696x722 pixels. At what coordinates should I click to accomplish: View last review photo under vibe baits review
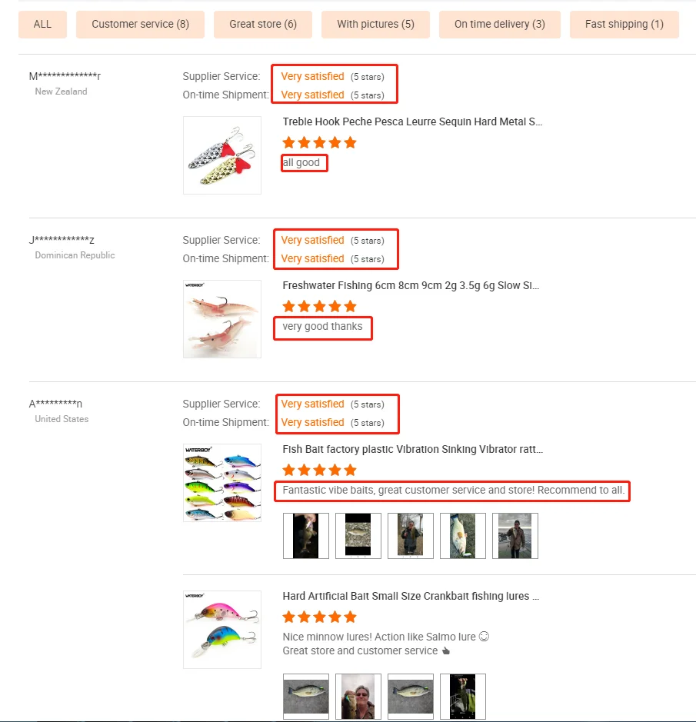point(515,536)
